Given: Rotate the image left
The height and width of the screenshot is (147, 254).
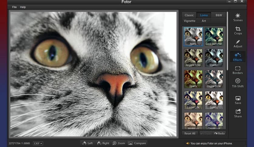Looking at the screenshot, I should [x=87, y=143].
